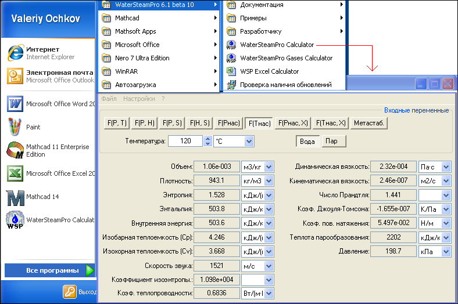Viewport: 458px width, 304px height.
Task: Open the ? help menu
Action: point(163,99)
